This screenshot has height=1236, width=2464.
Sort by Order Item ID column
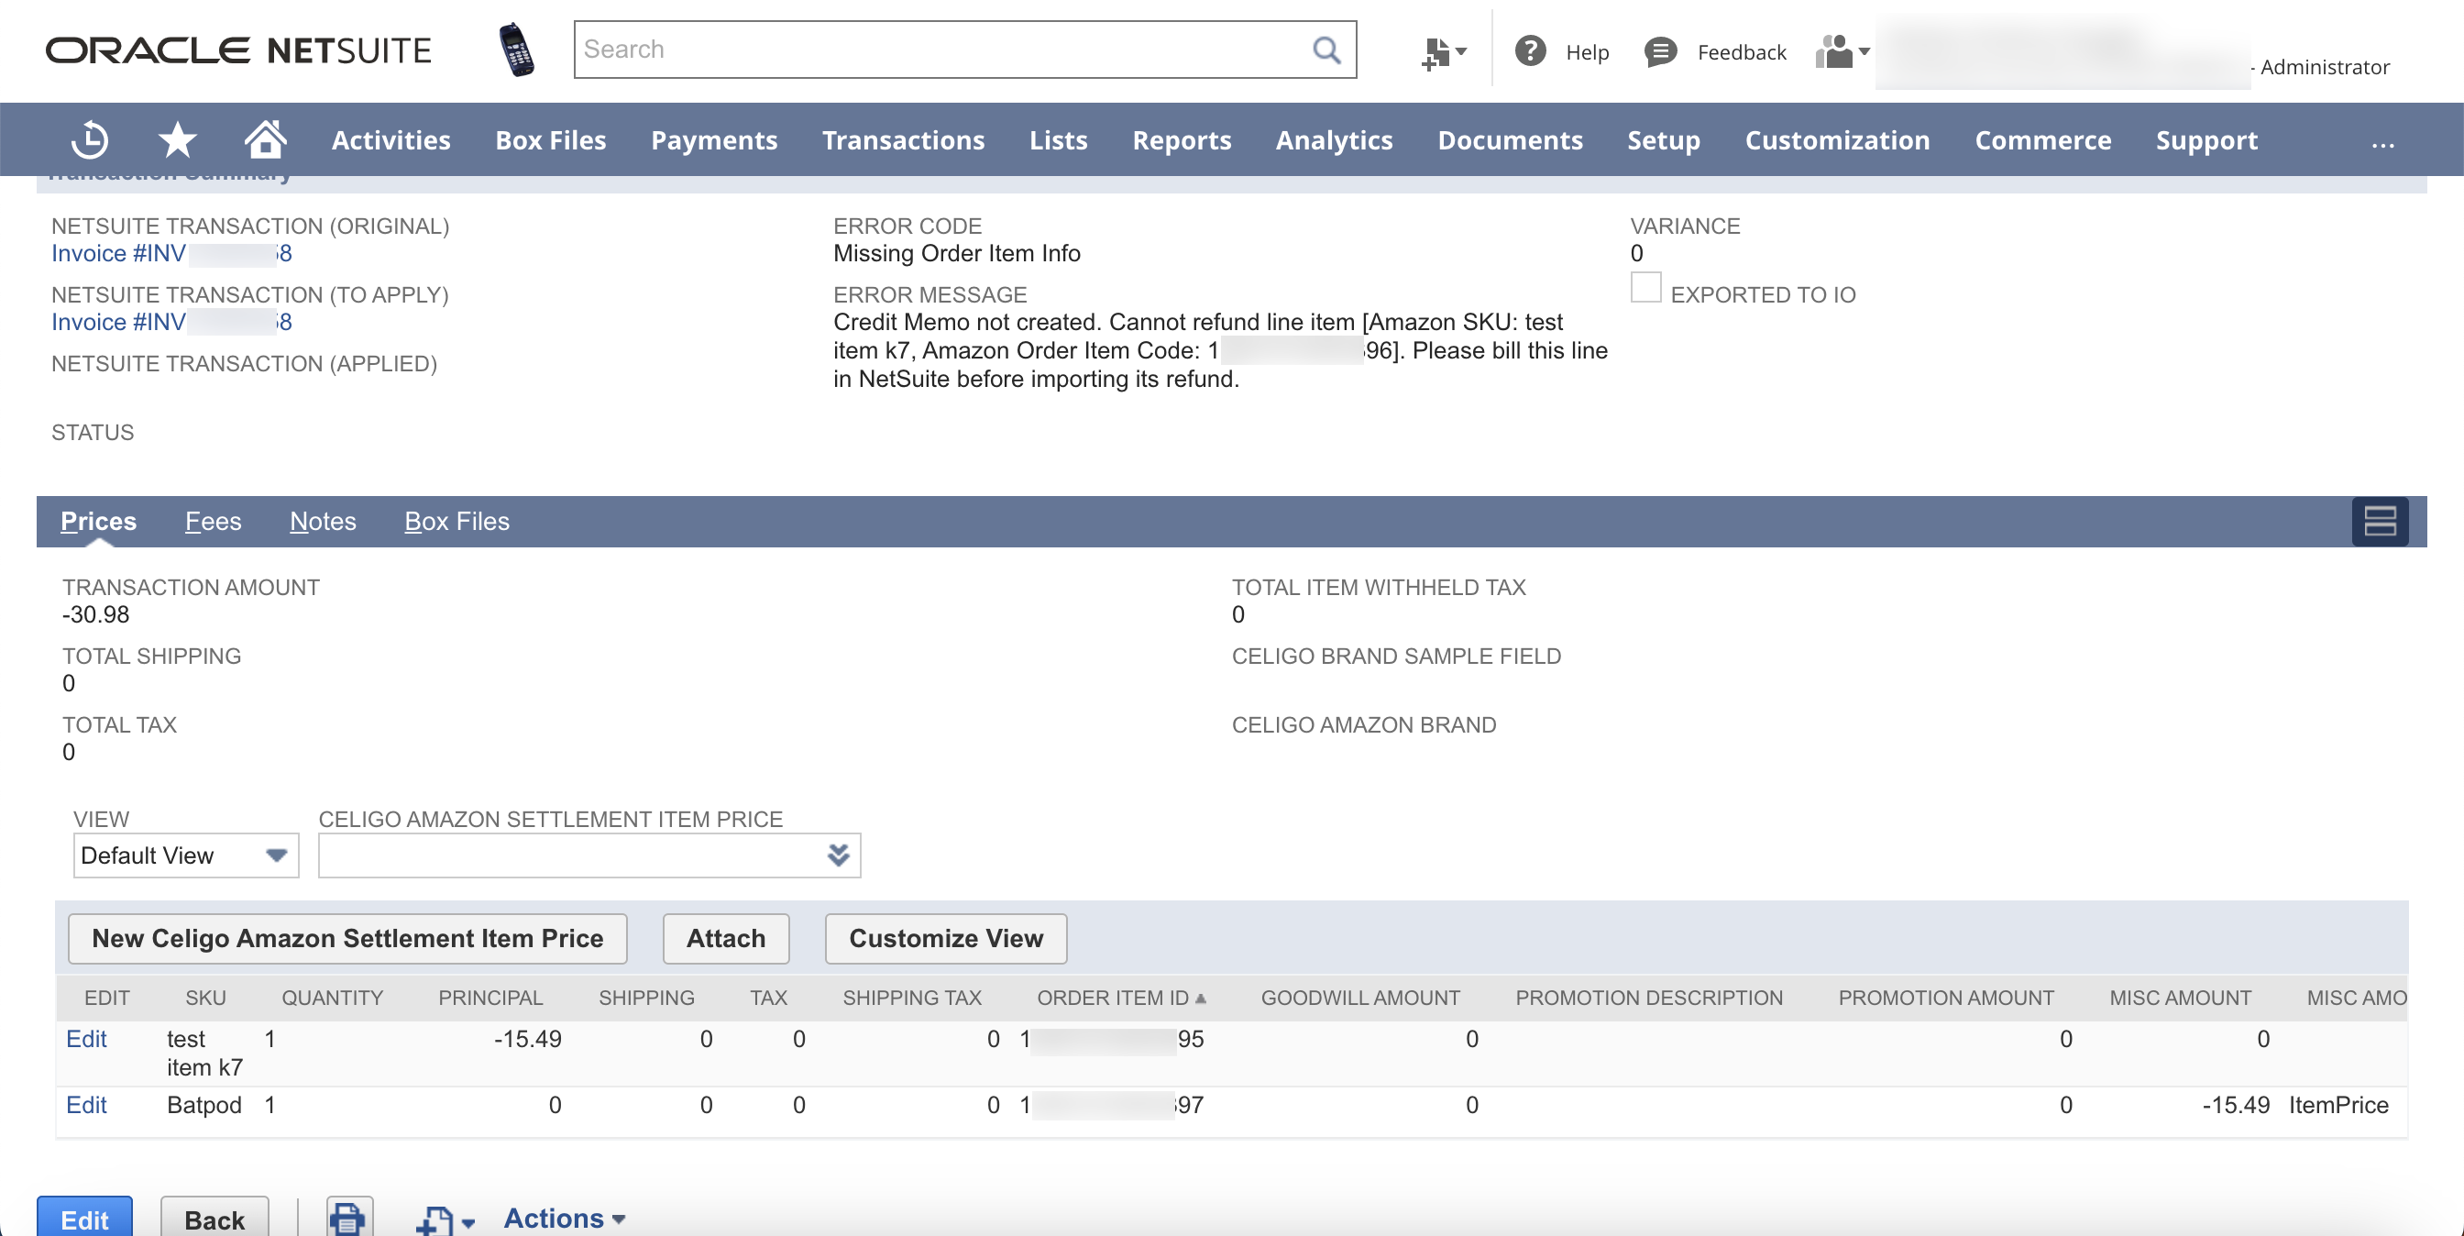click(1121, 998)
